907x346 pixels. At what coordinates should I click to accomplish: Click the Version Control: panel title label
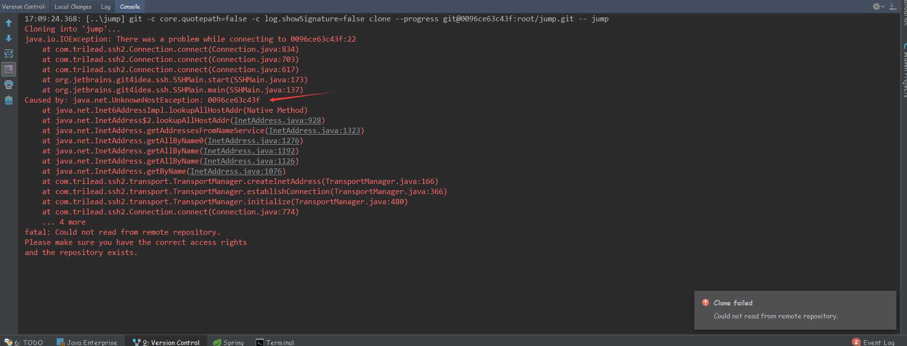click(x=24, y=7)
